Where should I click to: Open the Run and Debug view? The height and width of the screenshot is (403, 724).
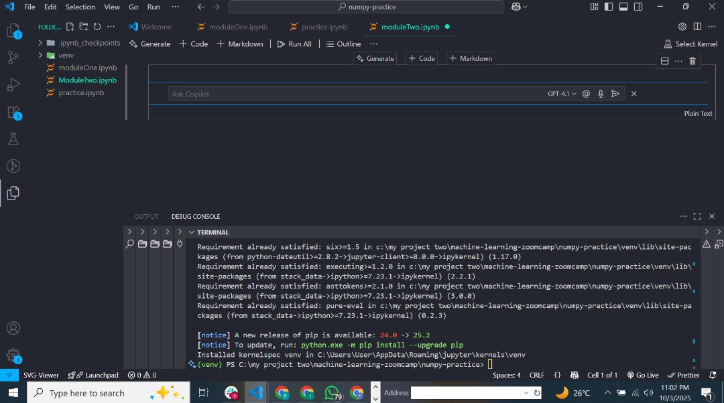pyautogui.click(x=13, y=85)
